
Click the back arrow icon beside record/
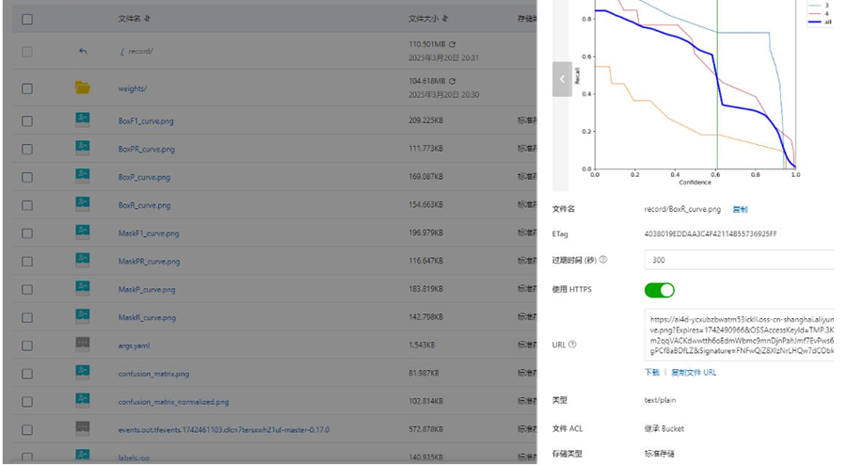point(83,52)
